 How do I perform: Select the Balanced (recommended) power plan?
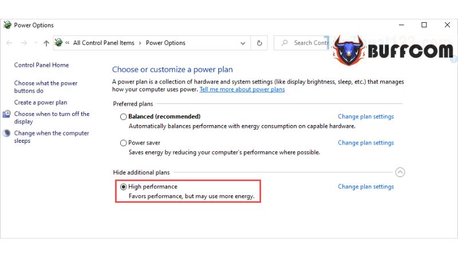tap(123, 117)
